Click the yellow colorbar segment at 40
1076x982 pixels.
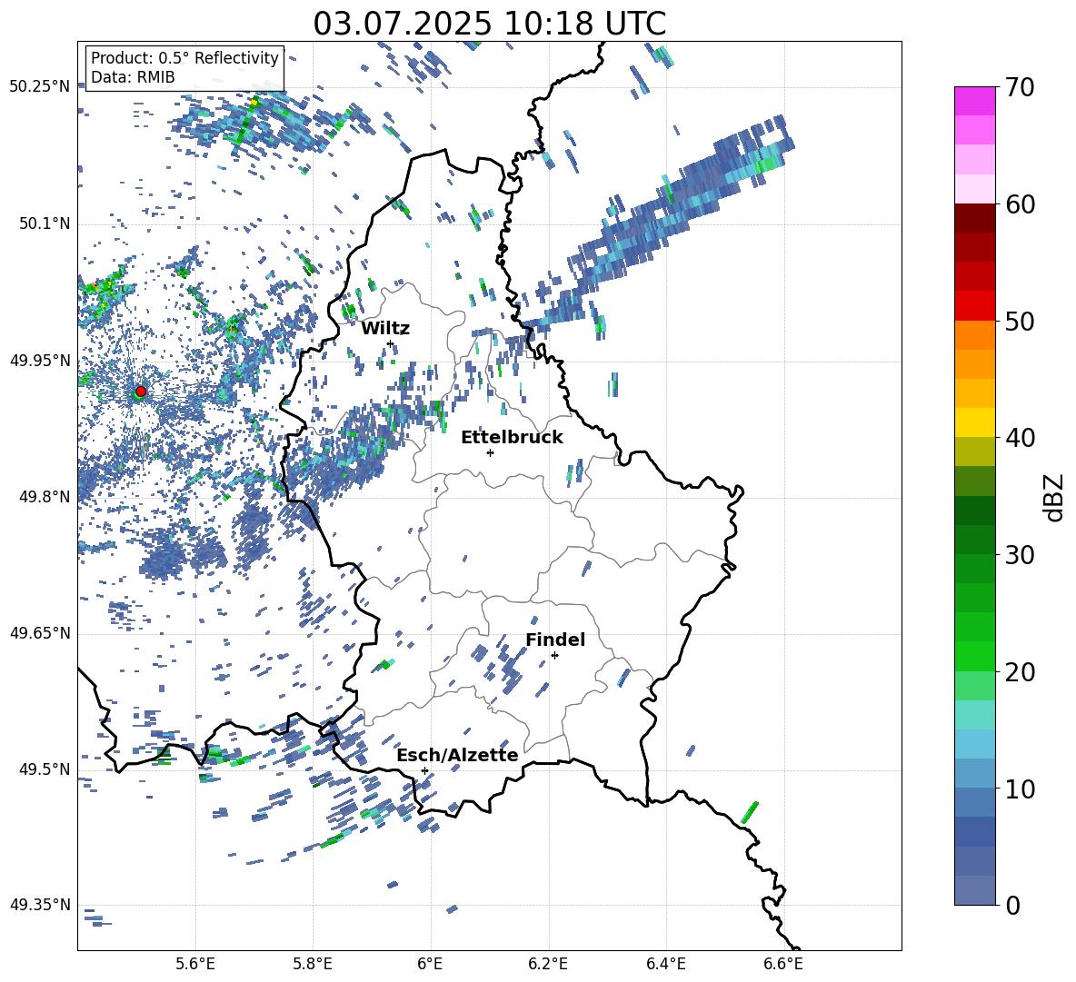coord(974,422)
